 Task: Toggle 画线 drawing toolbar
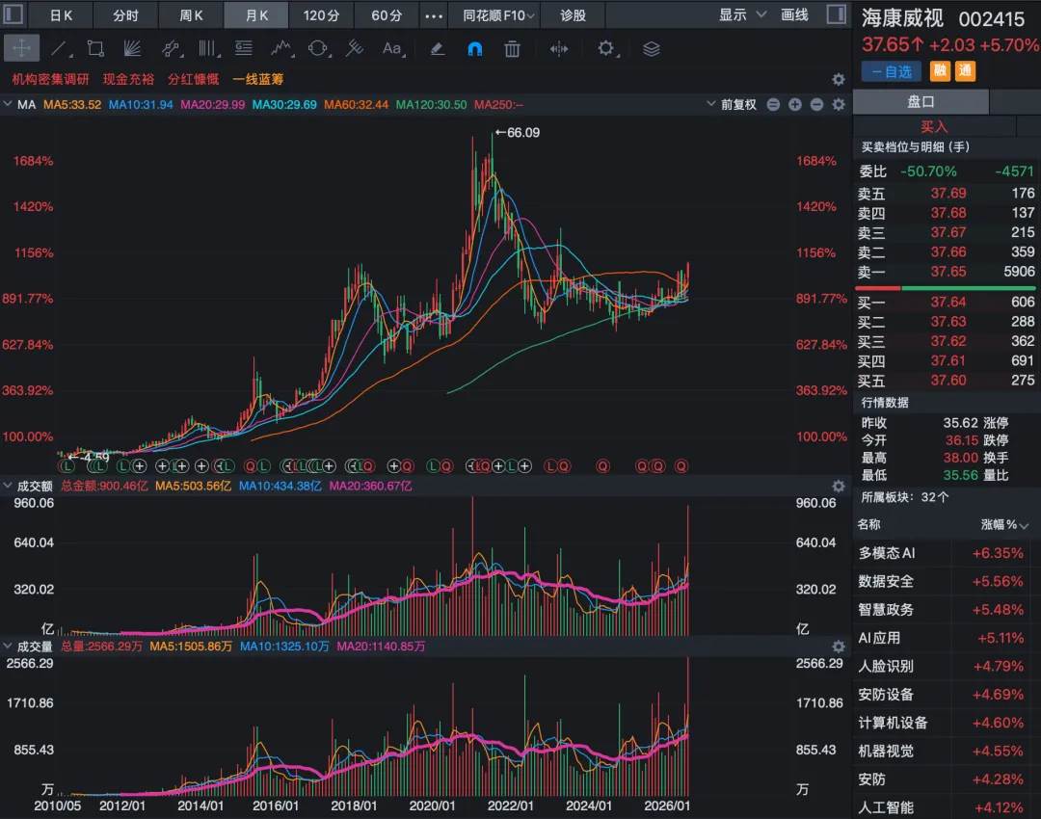(794, 14)
